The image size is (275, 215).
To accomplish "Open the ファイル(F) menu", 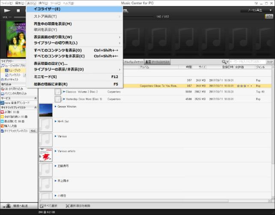I will 7,3.
